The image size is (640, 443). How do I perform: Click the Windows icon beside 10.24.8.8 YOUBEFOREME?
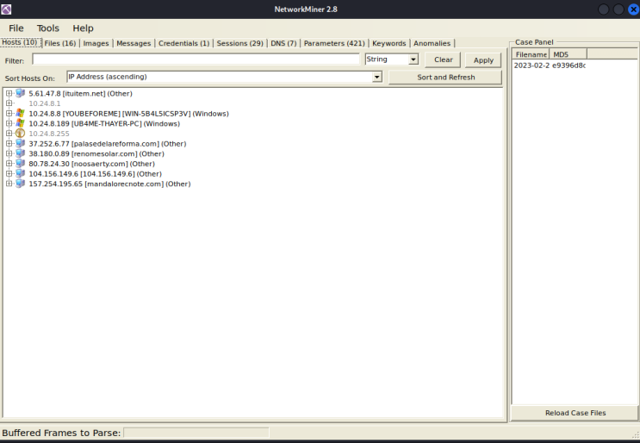(20, 114)
